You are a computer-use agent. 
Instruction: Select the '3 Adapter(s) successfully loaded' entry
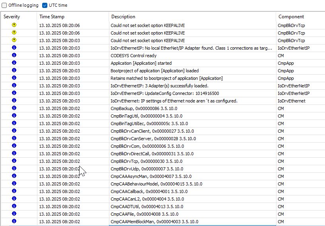click(159, 86)
